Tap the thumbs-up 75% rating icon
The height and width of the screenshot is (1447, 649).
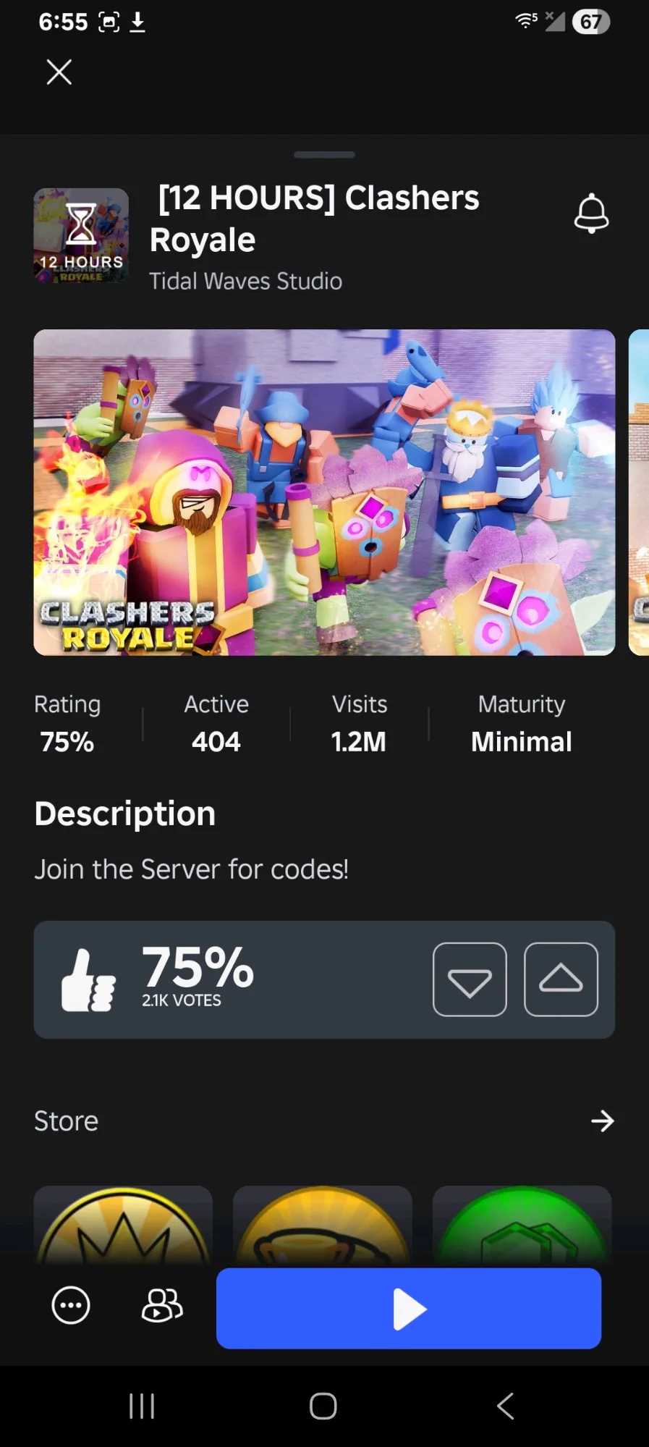[x=88, y=980]
